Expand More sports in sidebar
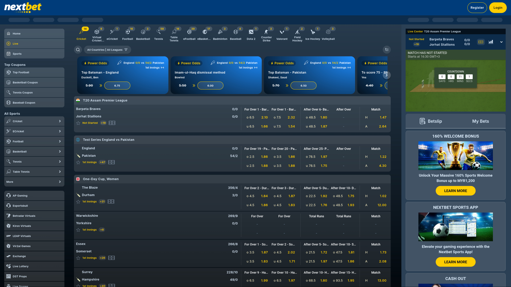511x287 pixels. (x=34, y=182)
